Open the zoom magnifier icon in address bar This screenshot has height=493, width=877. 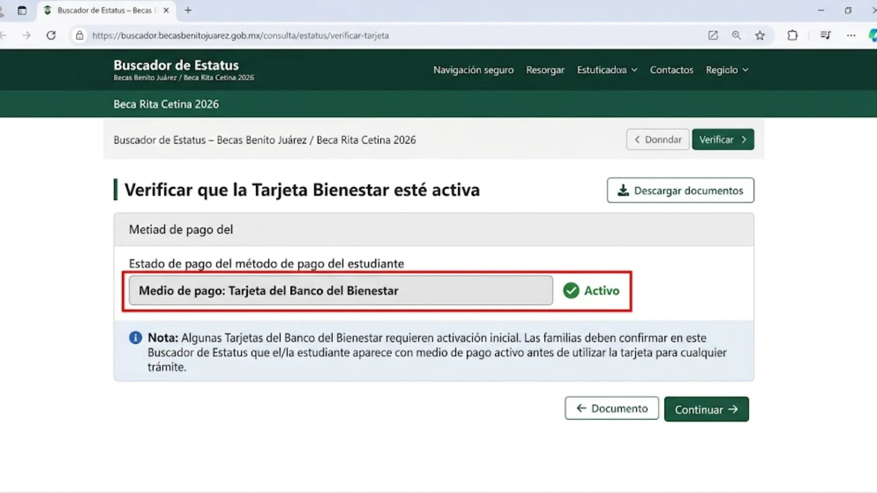click(736, 35)
